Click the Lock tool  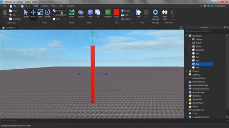pos(125,15)
